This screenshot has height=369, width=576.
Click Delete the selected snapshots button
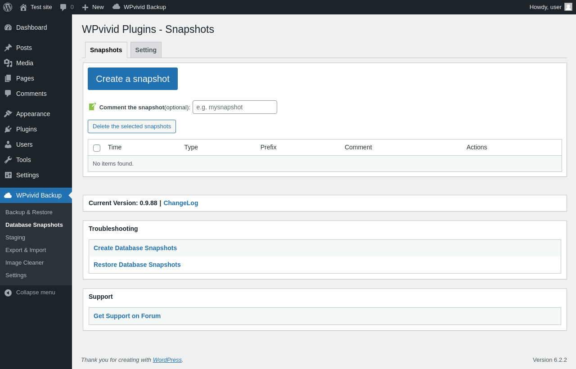point(132,126)
